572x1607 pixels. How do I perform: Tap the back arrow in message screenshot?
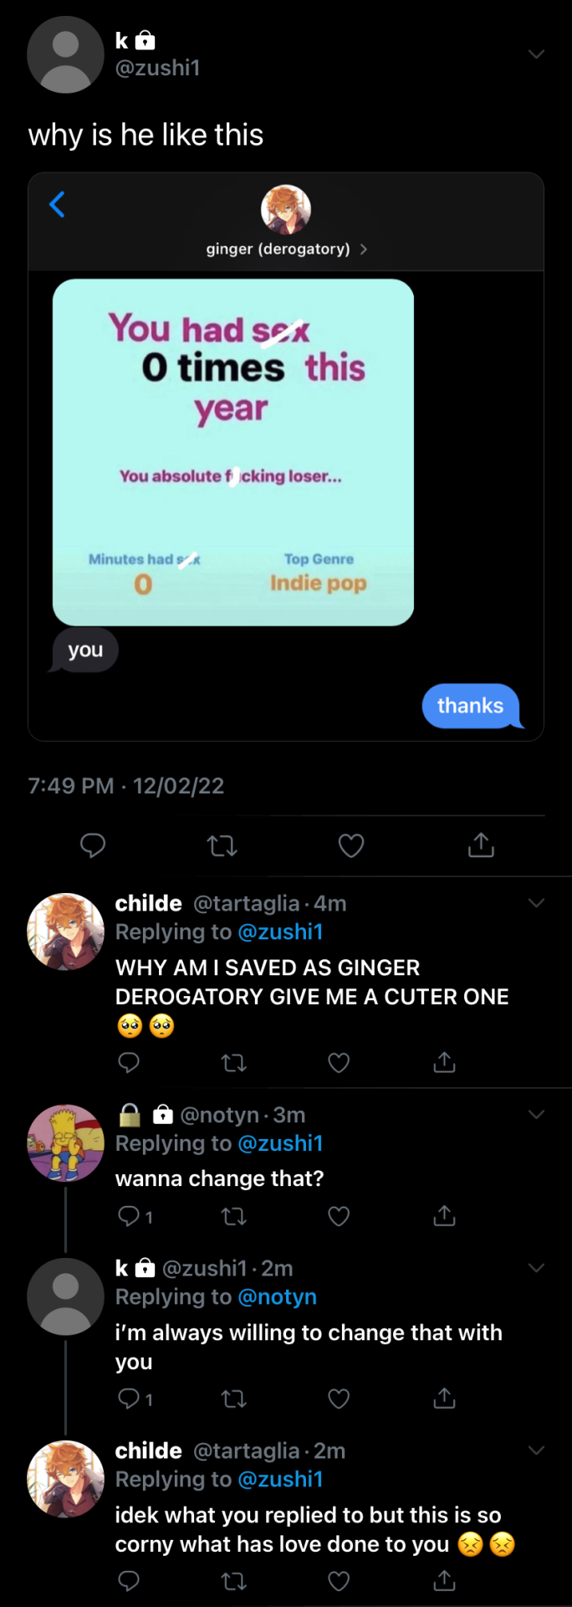[57, 203]
